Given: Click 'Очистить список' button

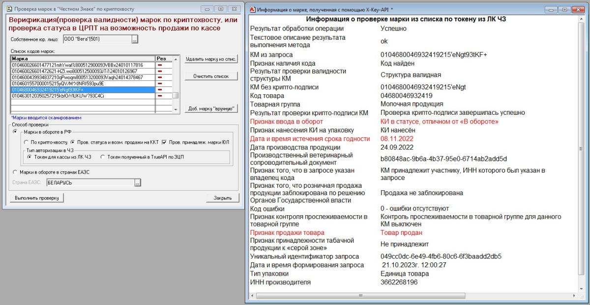Looking at the screenshot, I should tap(211, 76).
